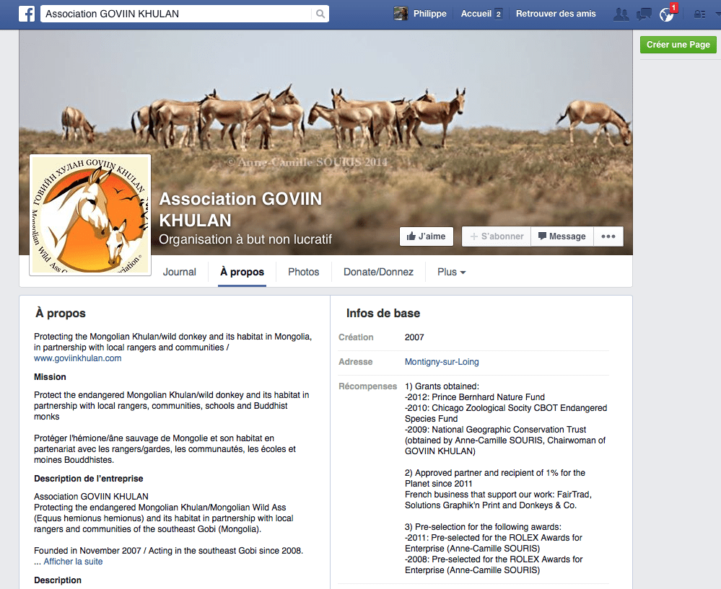Open privacy shortcuts lock icon
Viewport: 721px width, 589px height.
pos(699,14)
